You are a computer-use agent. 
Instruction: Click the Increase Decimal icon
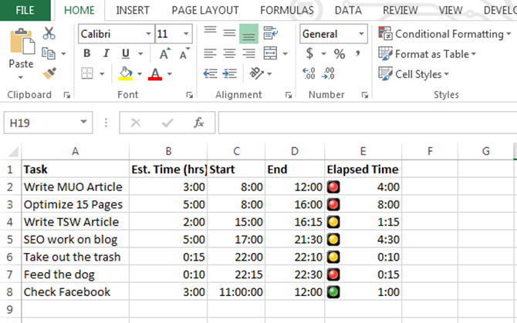click(x=309, y=74)
